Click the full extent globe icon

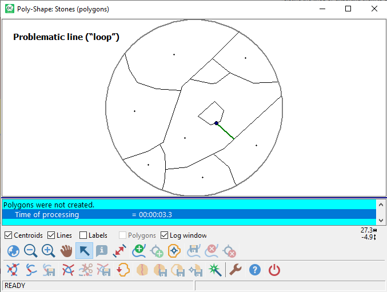click(13, 251)
